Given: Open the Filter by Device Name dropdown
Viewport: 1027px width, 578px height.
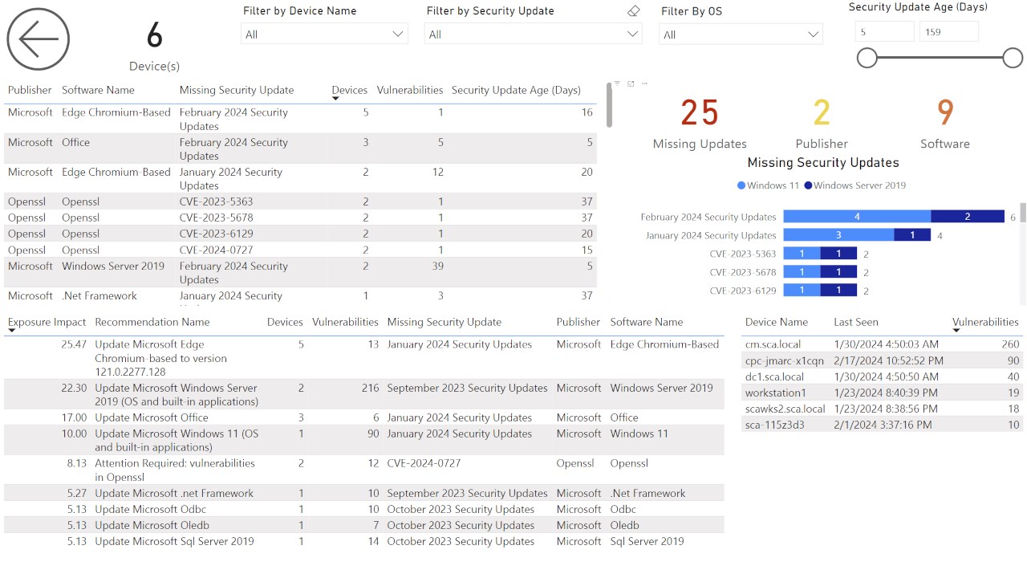Looking at the screenshot, I should pyautogui.click(x=324, y=34).
